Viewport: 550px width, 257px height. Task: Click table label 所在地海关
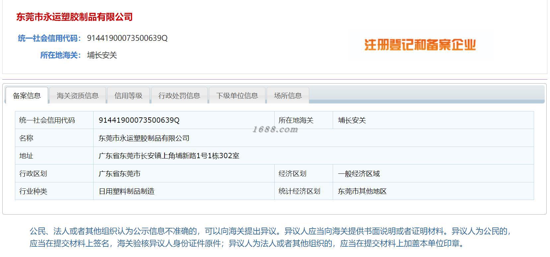(296, 120)
